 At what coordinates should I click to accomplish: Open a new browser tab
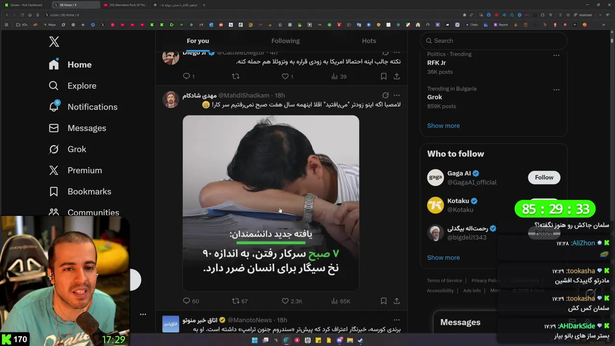tap(204, 5)
